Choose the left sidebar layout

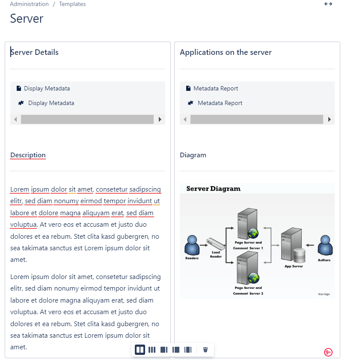(x=176, y=350)
